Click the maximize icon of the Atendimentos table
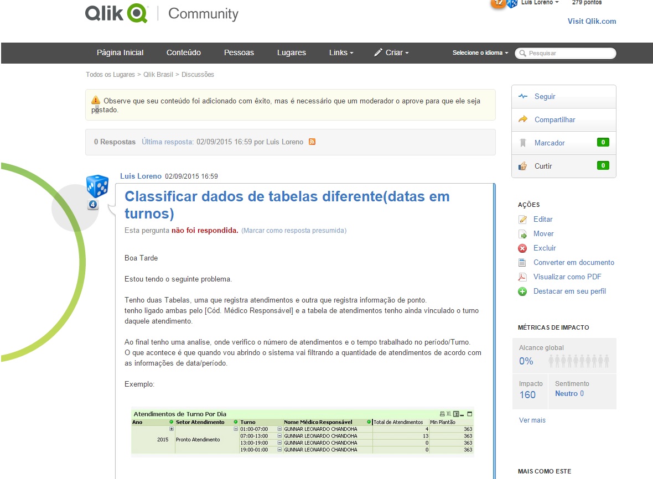Viewport: 653px width, 479px height. tap(470, 414)
